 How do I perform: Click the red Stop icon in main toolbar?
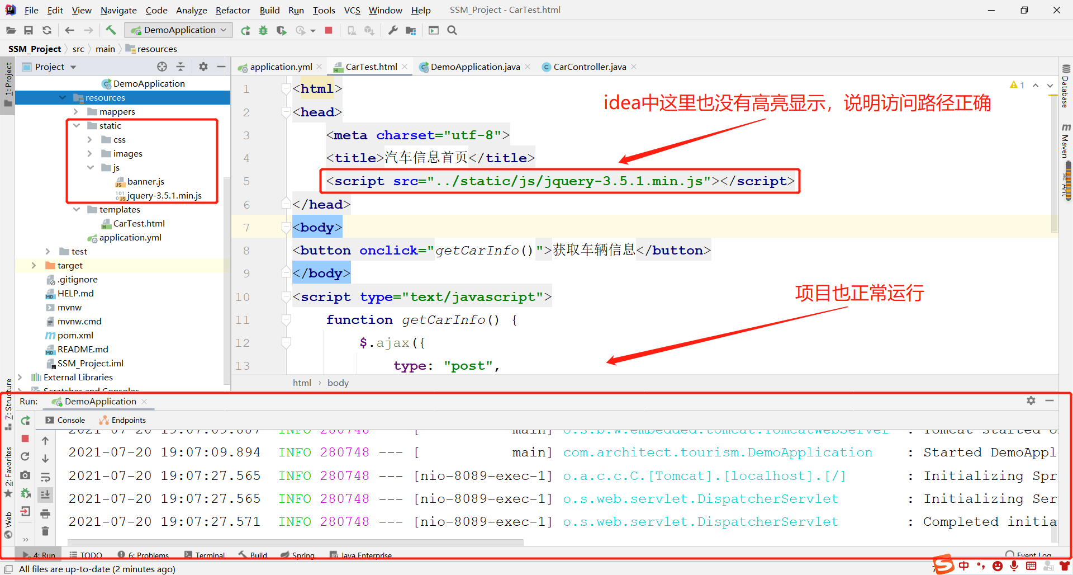click(329, 30)
